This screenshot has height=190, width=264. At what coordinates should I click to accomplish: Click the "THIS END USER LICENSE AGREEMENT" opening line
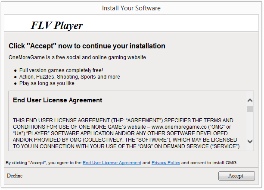pos(123,120)
